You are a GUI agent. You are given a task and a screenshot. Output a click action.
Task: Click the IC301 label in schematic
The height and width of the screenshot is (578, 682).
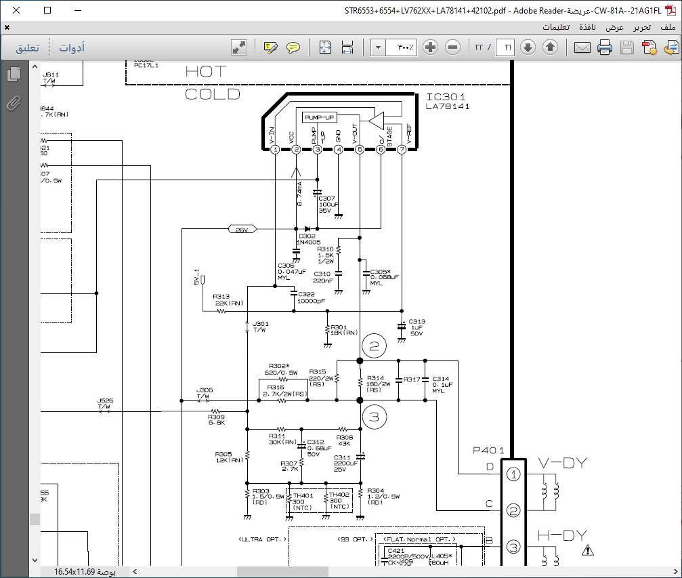pyautogui.click(x=446, y=97)
